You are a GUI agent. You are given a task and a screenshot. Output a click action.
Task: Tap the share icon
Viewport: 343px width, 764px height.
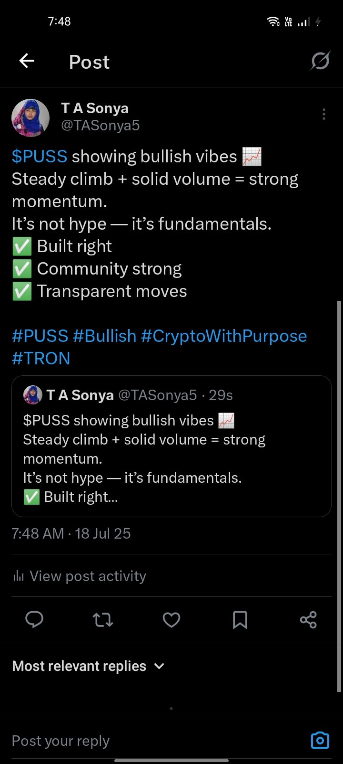point(308,620)
